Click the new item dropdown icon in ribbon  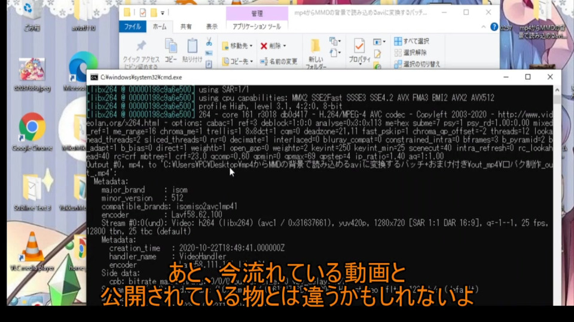[x=335, y=41]
